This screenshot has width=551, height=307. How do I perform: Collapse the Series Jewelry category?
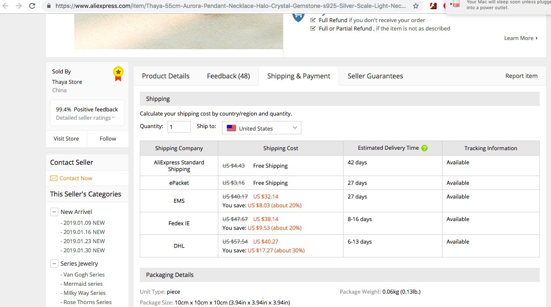(54, 264)
